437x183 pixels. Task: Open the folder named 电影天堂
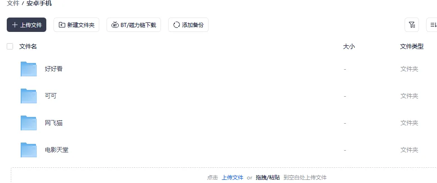point(57,150)
